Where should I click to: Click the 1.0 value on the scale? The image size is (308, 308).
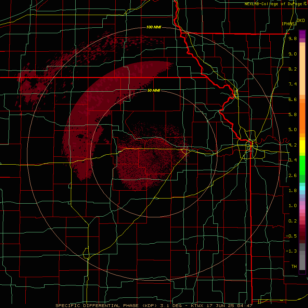pyautogui.click(x=293, y=206)
